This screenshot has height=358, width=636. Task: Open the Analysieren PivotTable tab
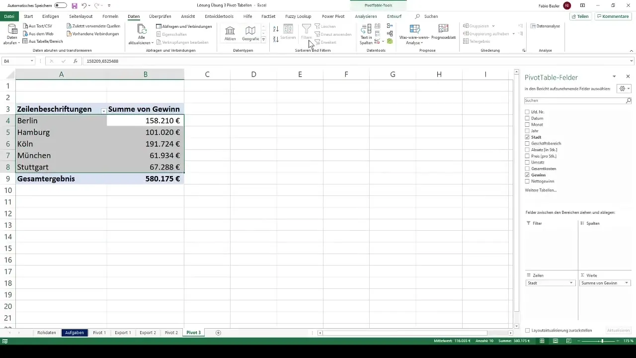point(366,16)
